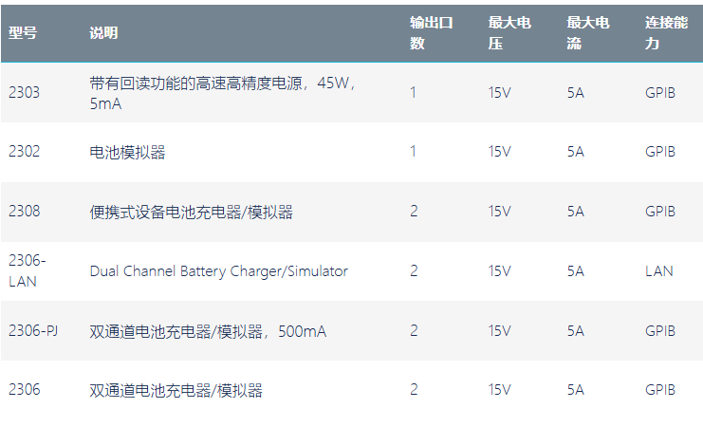Click 双通道电池充电器/模拟器，500mA description
The width and height of the screenshot is (703, 427).
tap(208, 332)
